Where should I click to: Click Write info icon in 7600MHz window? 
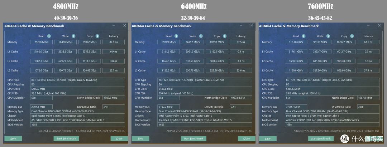click(x=328, y=36)
